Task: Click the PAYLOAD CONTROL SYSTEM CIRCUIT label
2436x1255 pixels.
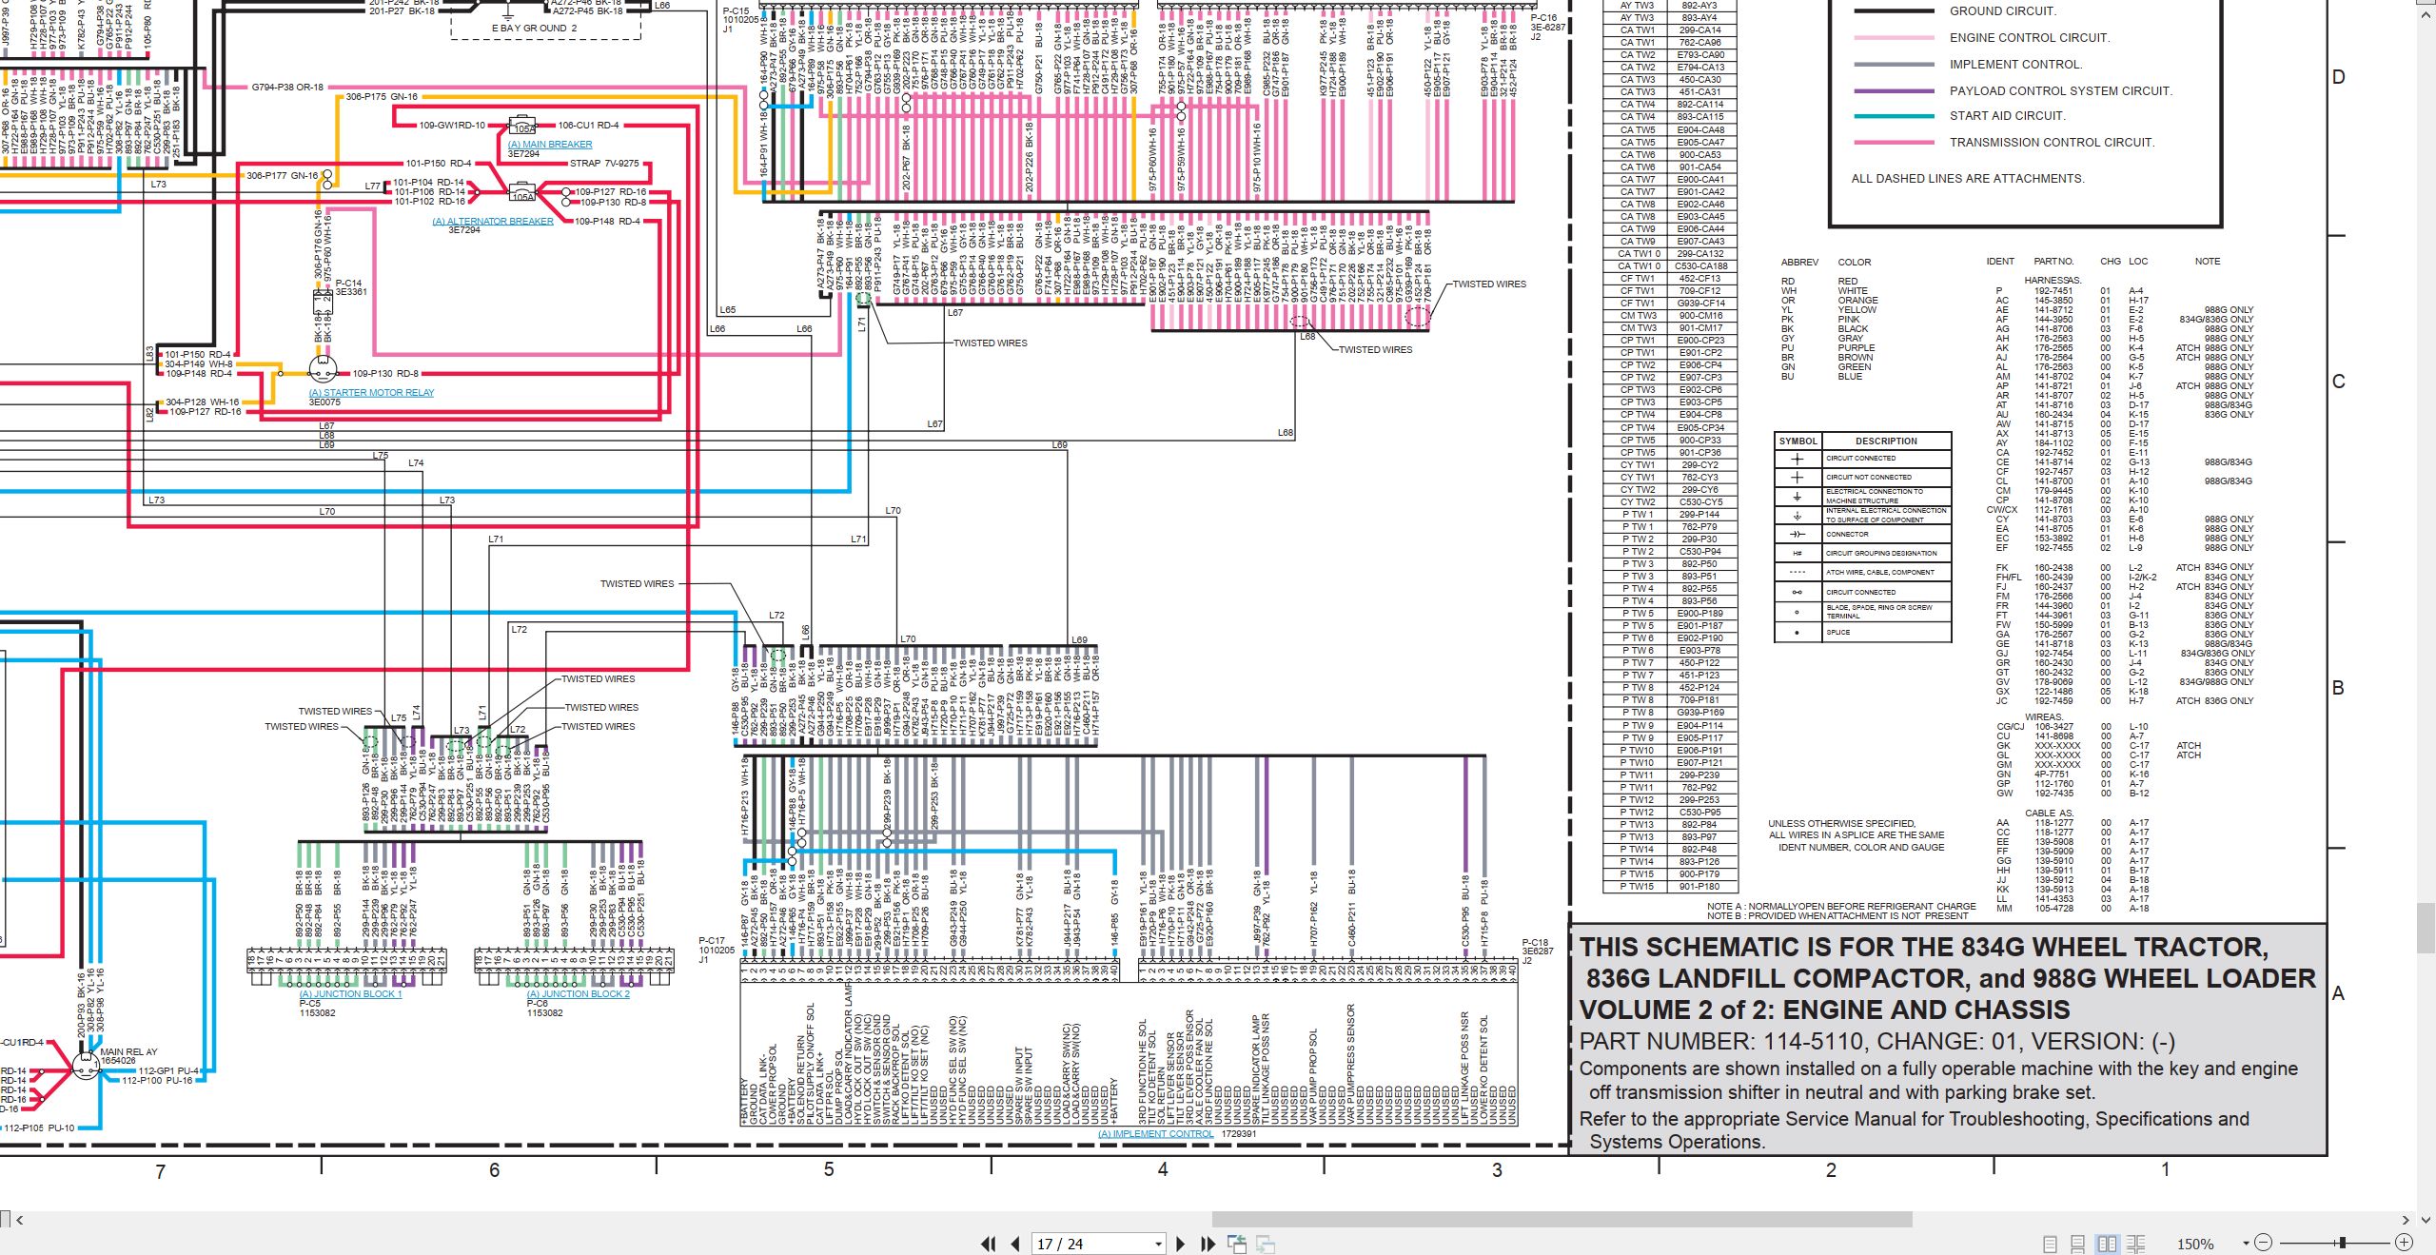Action: [2060, 91]
